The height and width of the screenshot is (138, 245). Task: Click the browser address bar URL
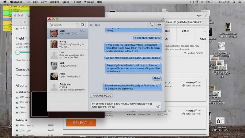coord(182,22)
